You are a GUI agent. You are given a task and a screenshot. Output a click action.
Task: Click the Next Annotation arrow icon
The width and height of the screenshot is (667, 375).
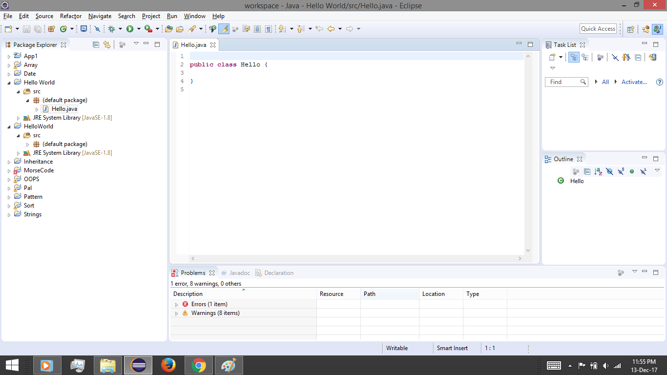tap(282, 29)
